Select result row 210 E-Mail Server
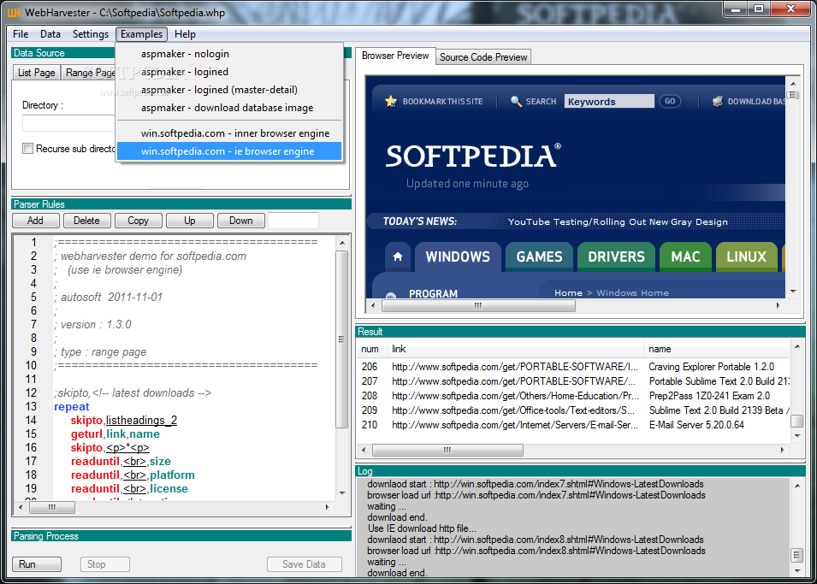The height and width of the screenshot is (584, 817). tap(574, 425)
